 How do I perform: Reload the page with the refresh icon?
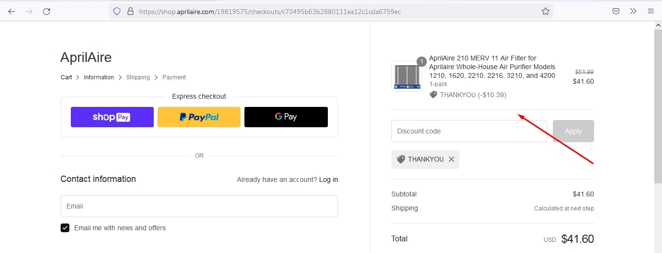[x=47, y=11]
